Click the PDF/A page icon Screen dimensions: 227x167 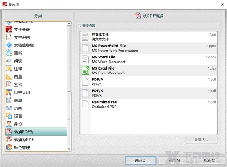(x=85, y=82)
